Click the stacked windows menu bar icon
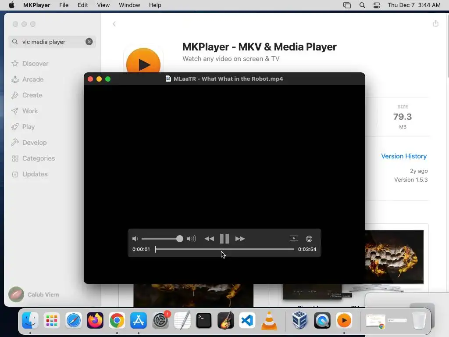 point(347,5)
